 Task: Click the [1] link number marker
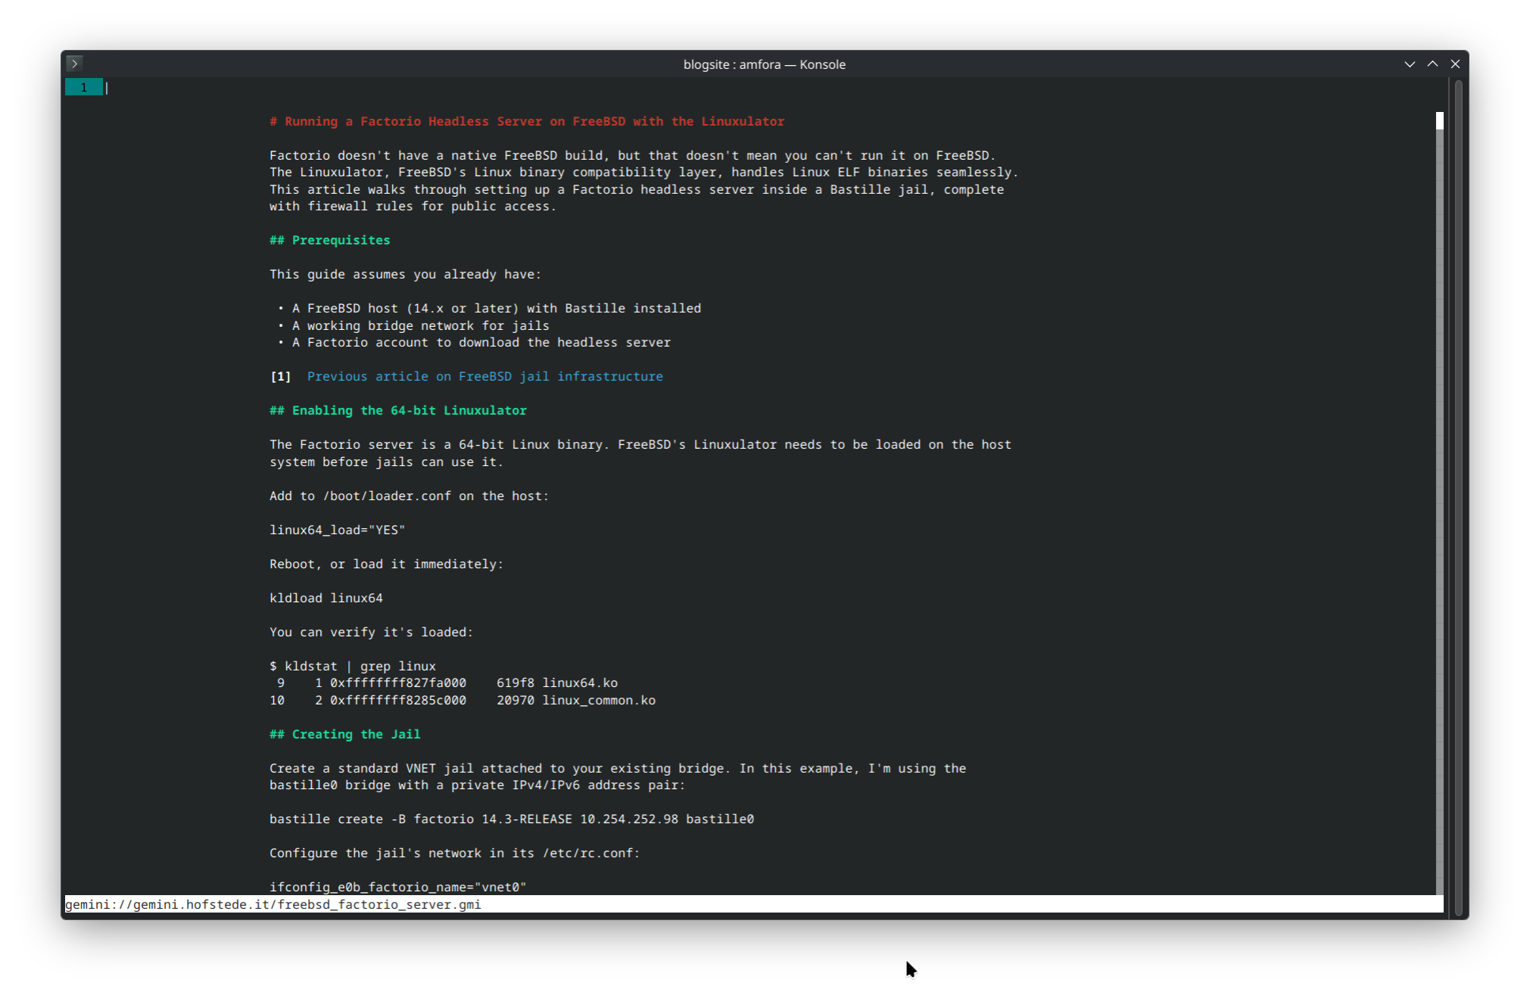(281, 377)
